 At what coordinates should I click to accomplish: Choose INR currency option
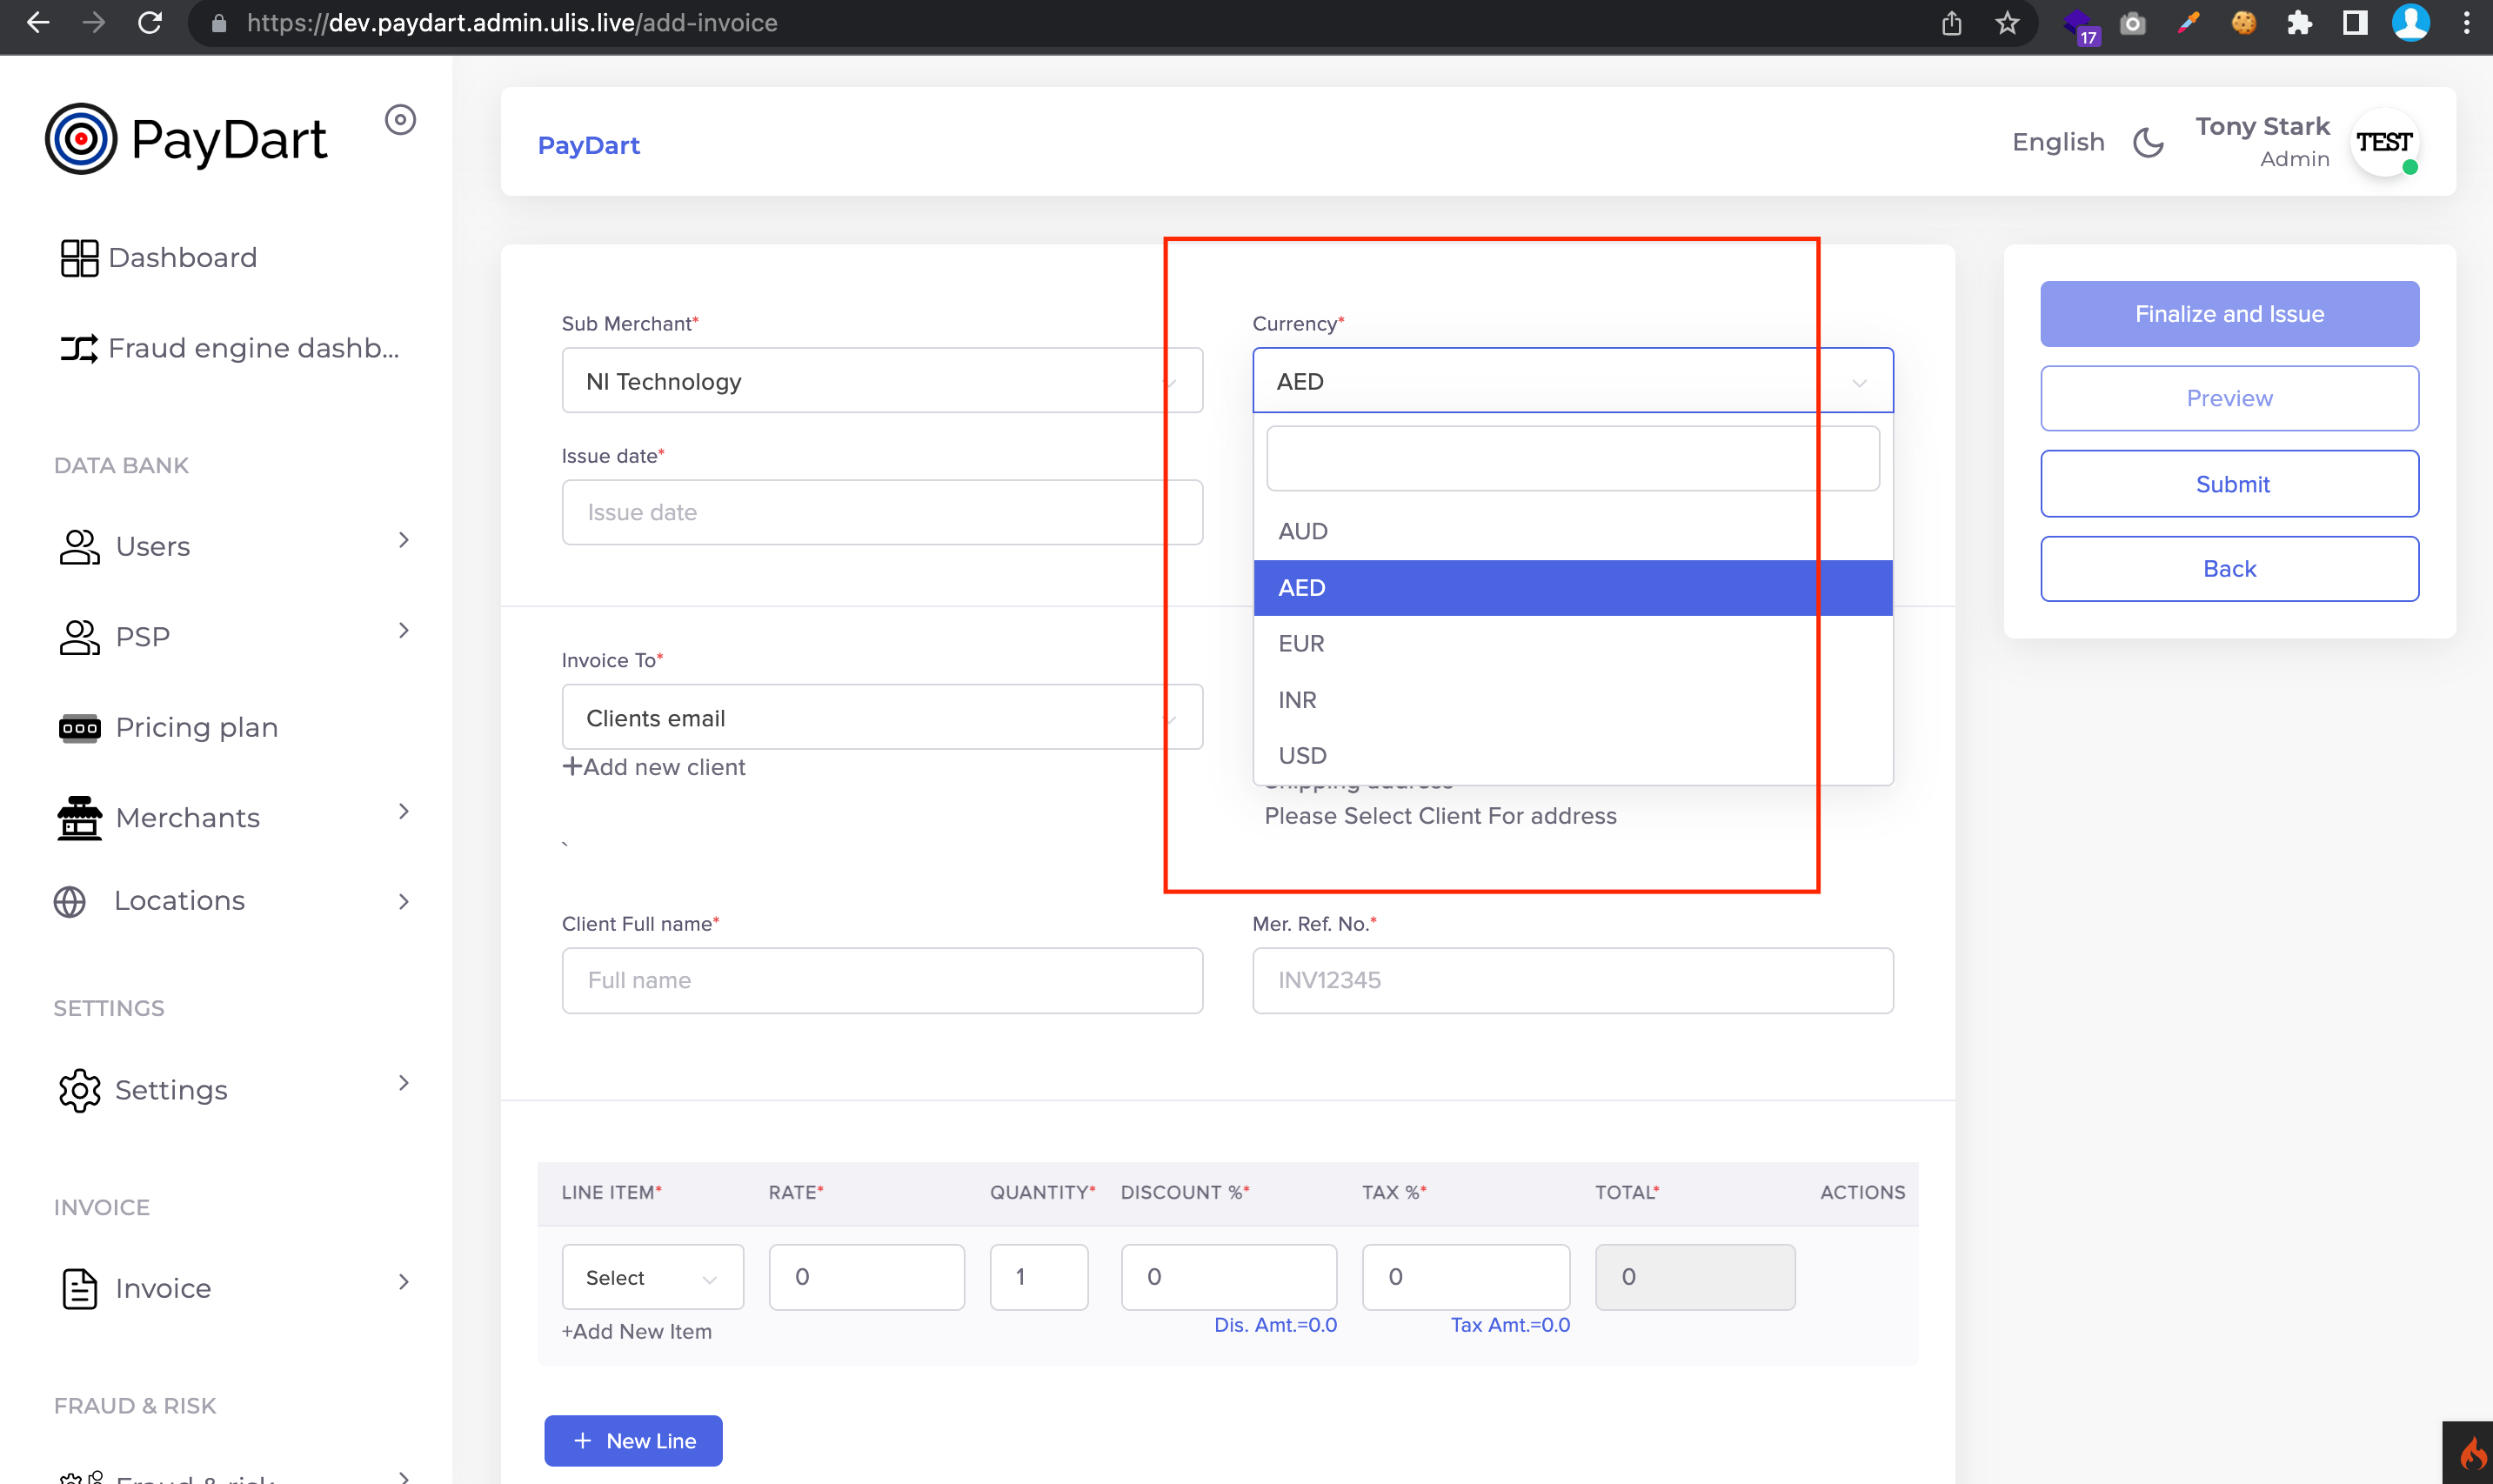coord(1573,700)
